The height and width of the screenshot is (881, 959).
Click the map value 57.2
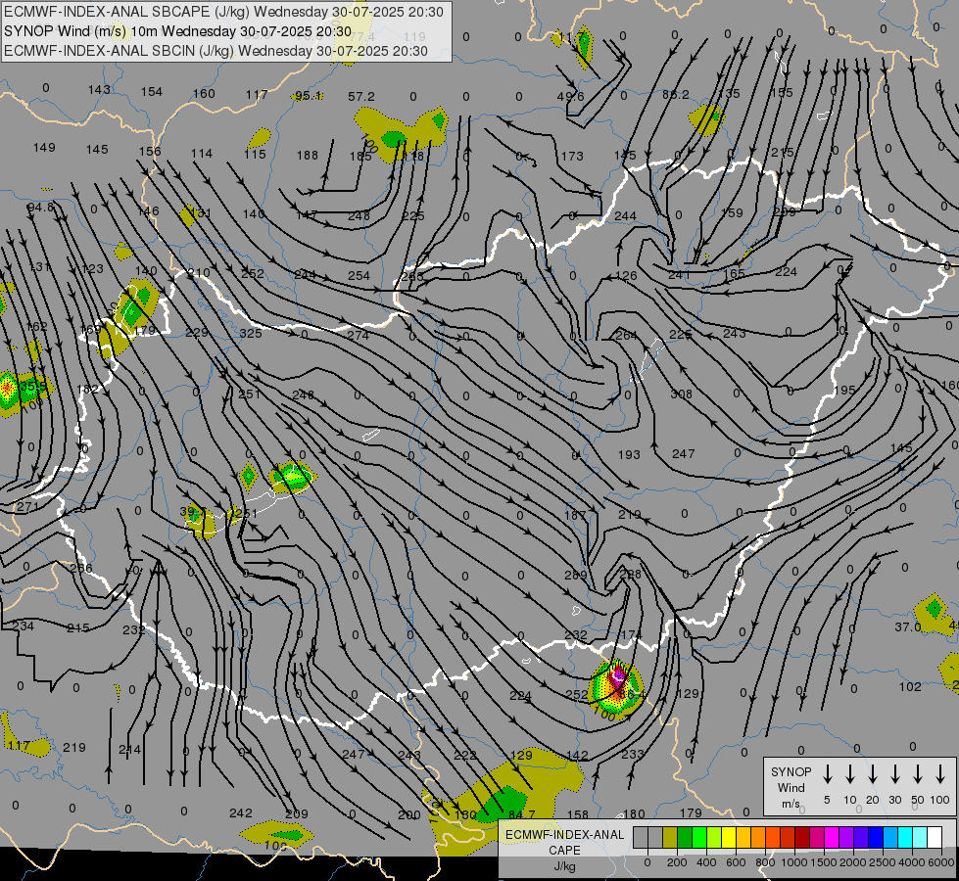pyautogui.click(x=360, y=97)
